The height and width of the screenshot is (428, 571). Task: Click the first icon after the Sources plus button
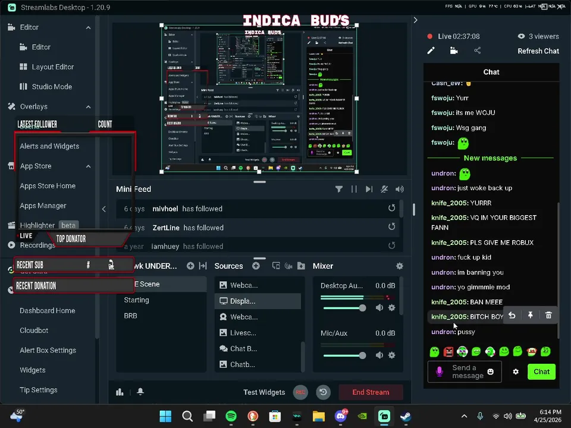coord(276,266)
